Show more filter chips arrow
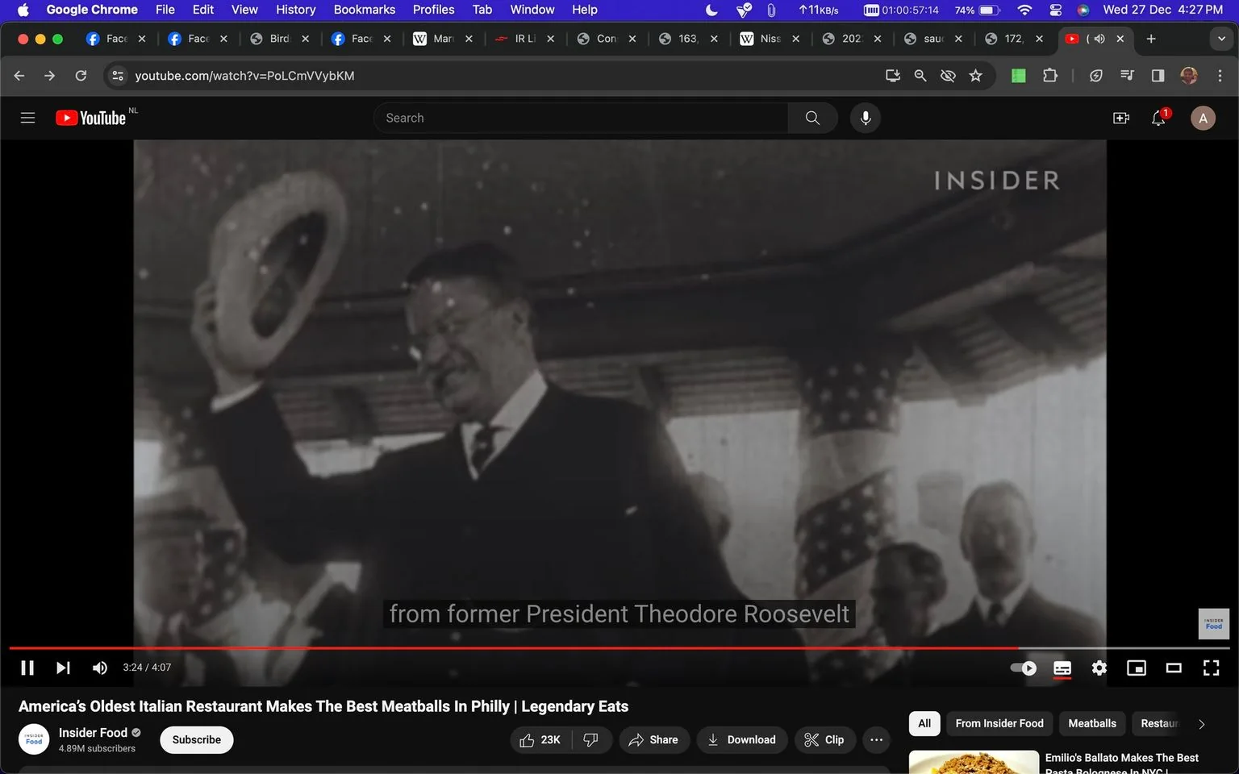The height and width of the screenshot is (774, 1239). click(1201, 724)
